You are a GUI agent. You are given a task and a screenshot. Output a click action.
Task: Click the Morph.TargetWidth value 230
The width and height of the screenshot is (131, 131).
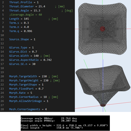[x=44, y=76]
